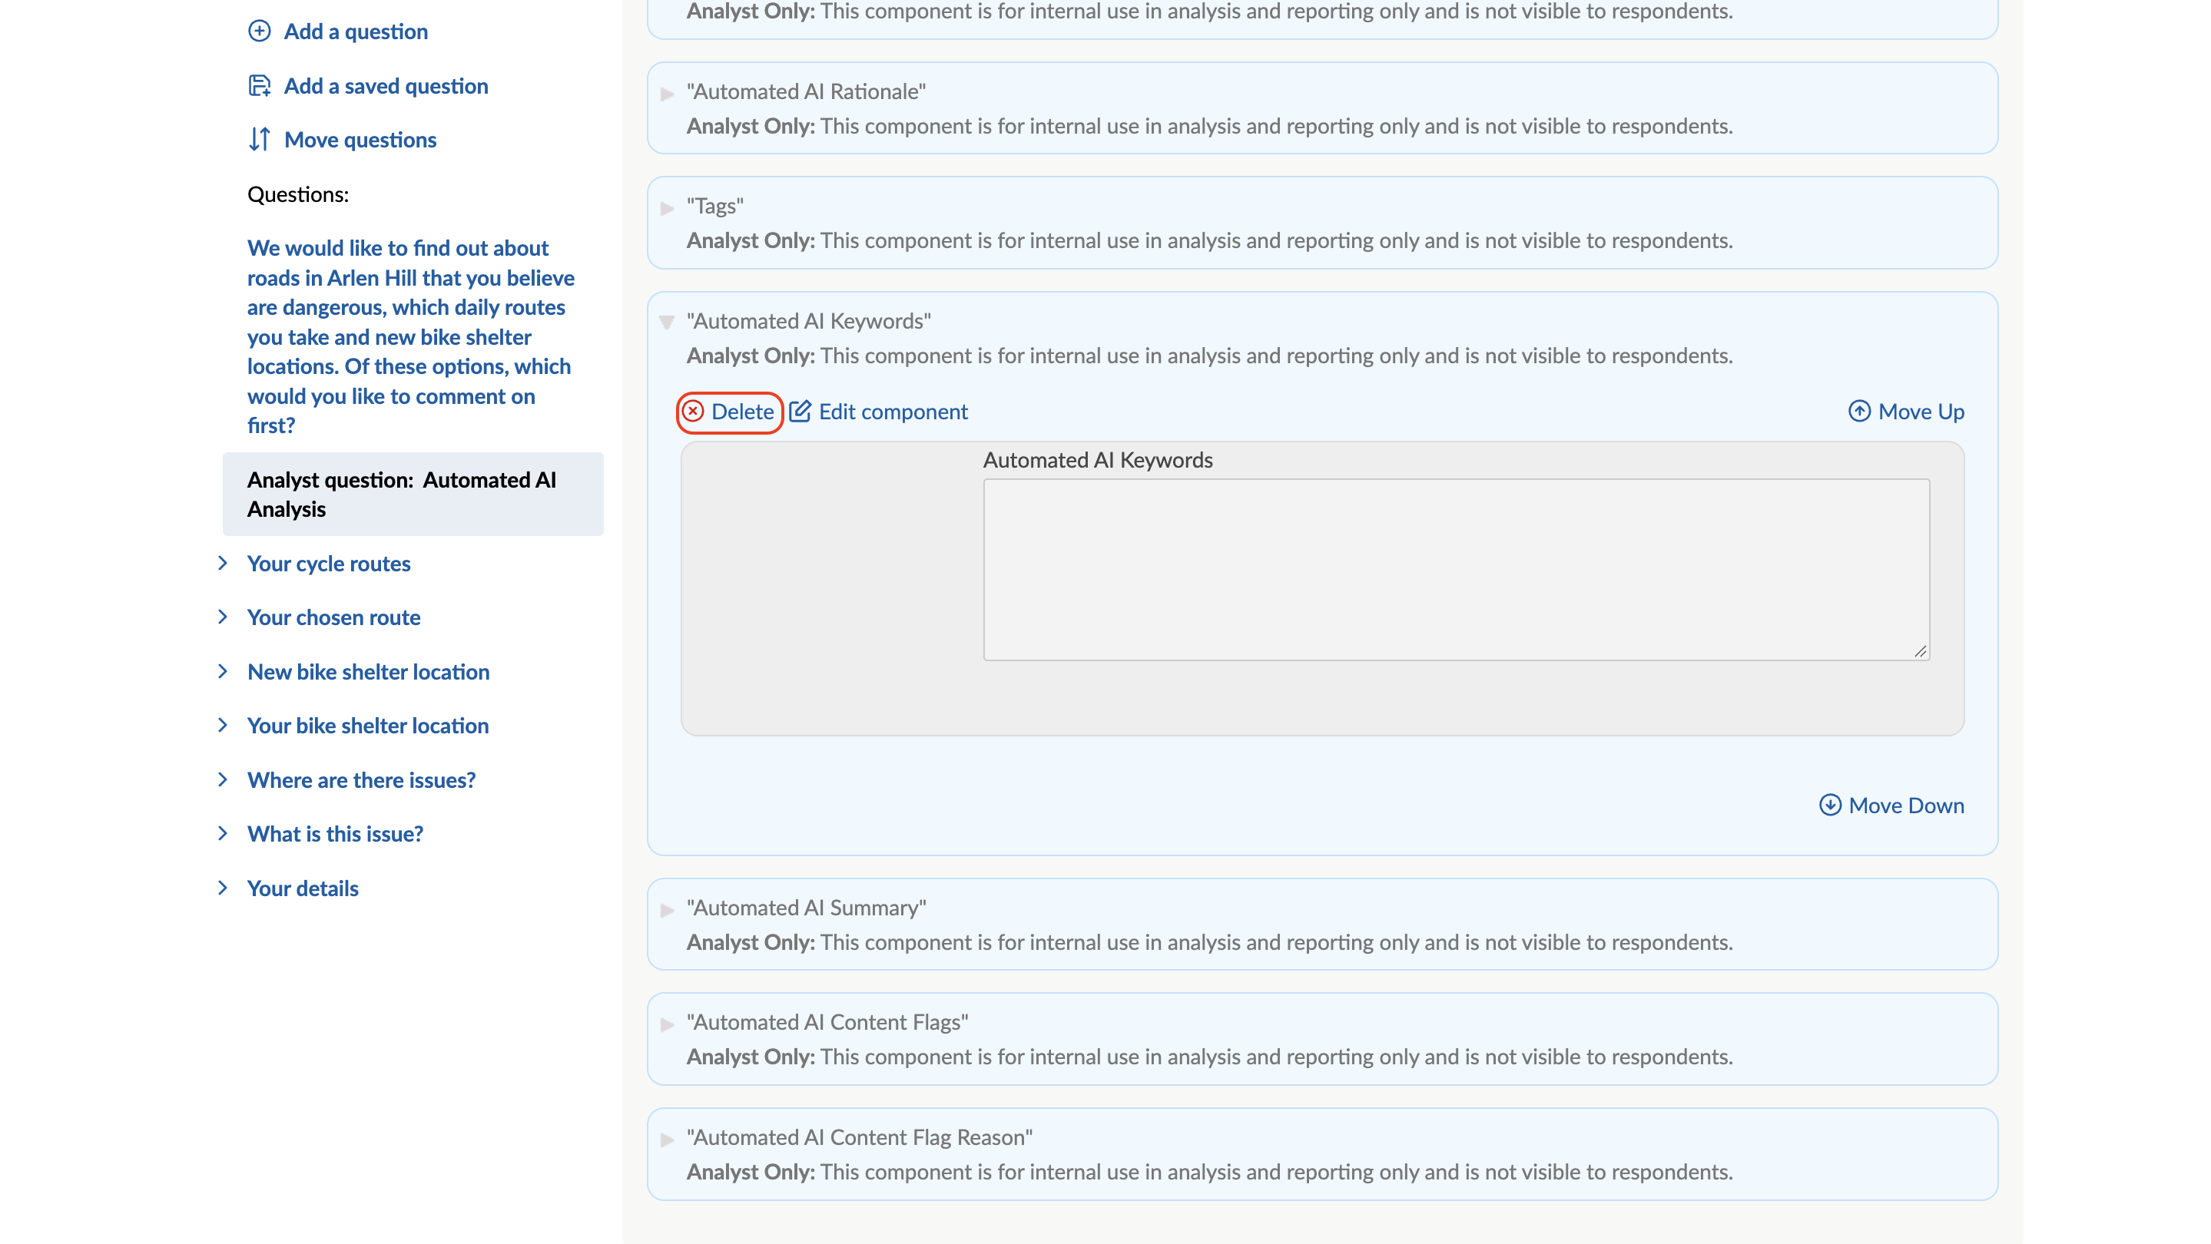This screenshot has width=2211, height=1244.
Task: Expand the Automated AI Summary component
Action: pos(667,909)
